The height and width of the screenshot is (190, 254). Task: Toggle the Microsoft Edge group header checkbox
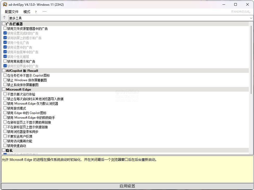(4, 90)
